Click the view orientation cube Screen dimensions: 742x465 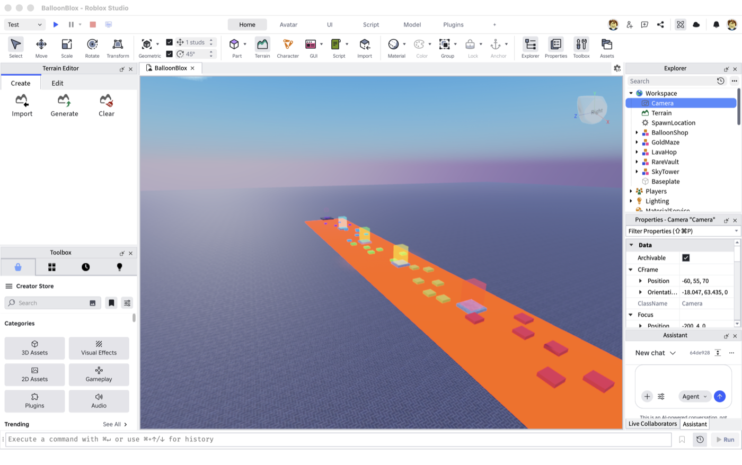point(592,110)
